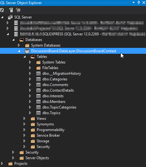Expand the first blurred server instance
The image size is (146, 167).
pyautogui.click(x=7, y=23)
